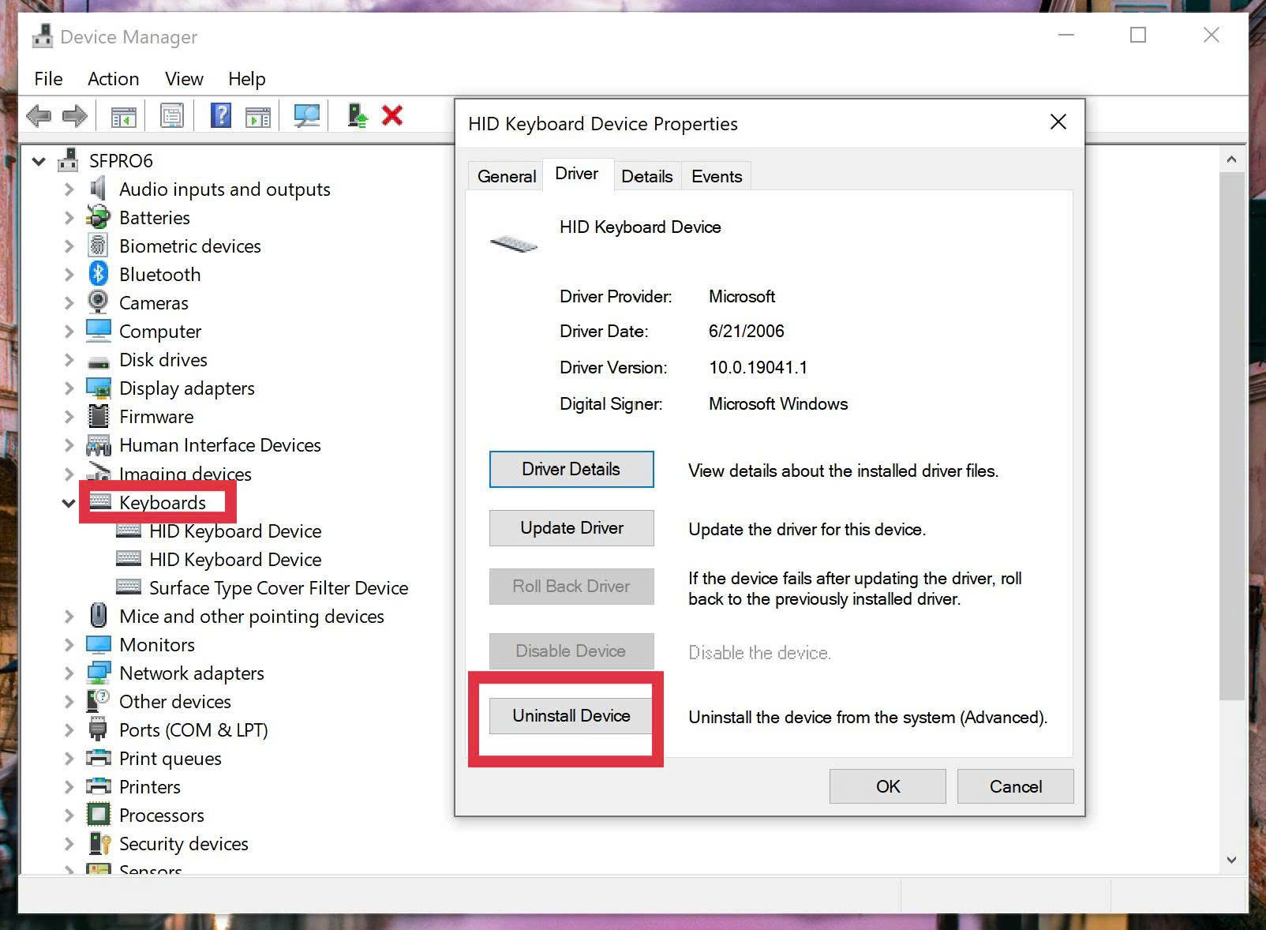Viewport: 1266px width, 930px height.
Task: Open Help via blue question mark icon
Action: [x=221, y=116]
